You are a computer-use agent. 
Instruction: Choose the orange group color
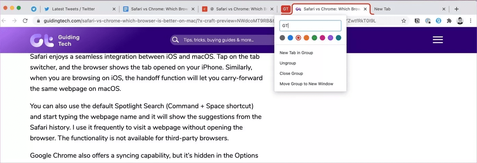click(x=306, y=38)
